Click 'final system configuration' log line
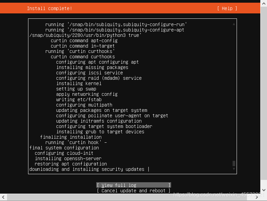The width and height of the screenshot is (267, 201). pos(64,148)
